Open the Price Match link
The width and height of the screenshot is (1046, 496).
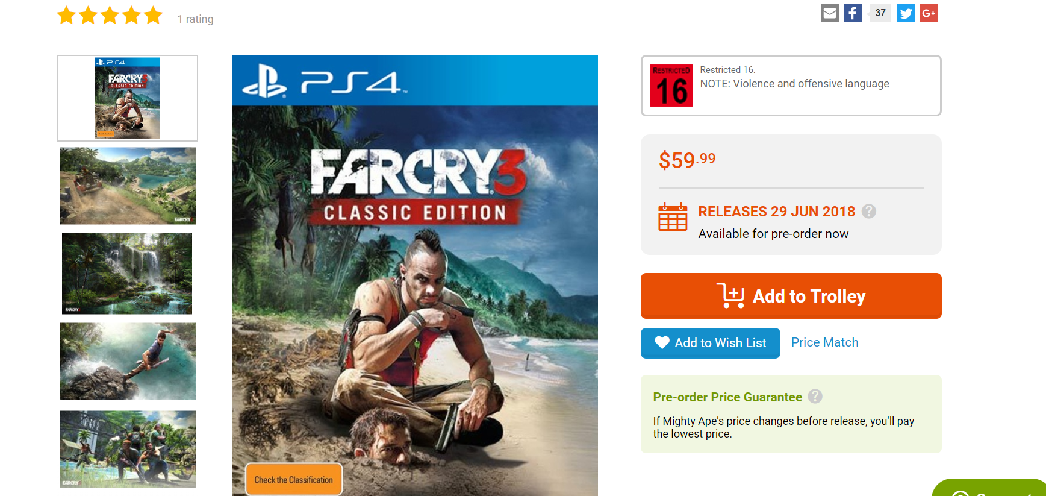point(824,342)
